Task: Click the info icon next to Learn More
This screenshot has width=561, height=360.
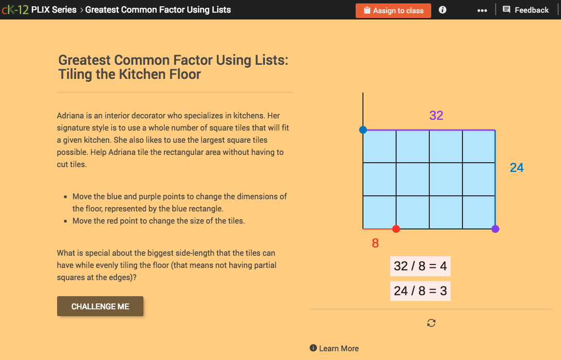Action: (x=313, y=348)
